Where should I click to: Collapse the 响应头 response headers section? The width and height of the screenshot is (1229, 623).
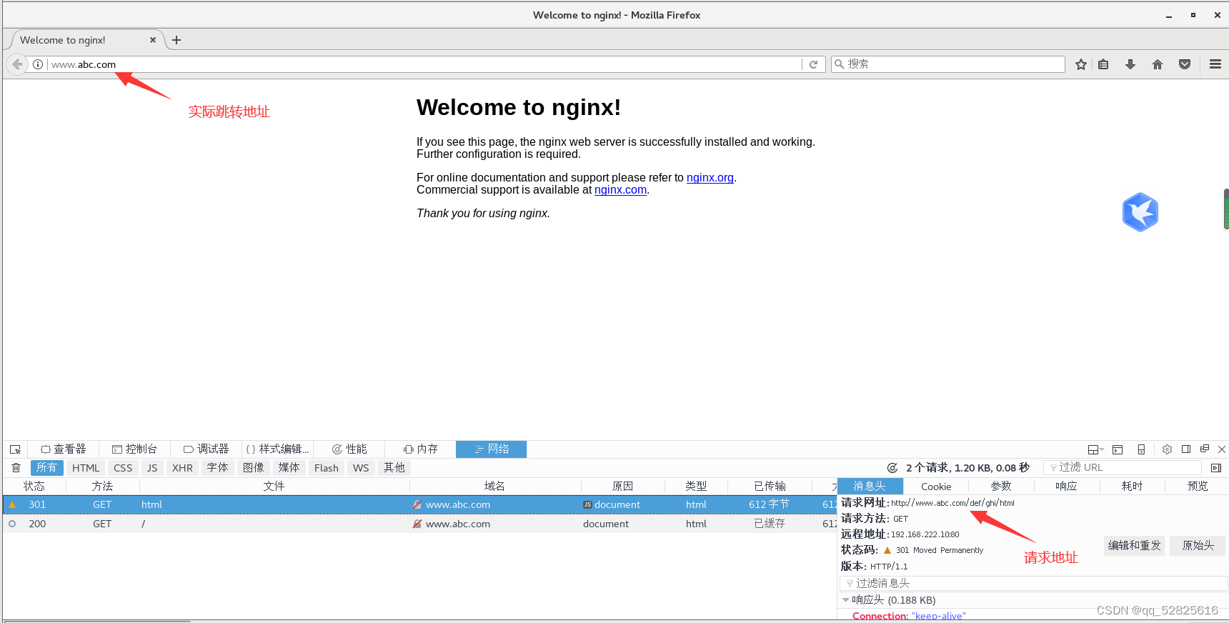(846, 600)
